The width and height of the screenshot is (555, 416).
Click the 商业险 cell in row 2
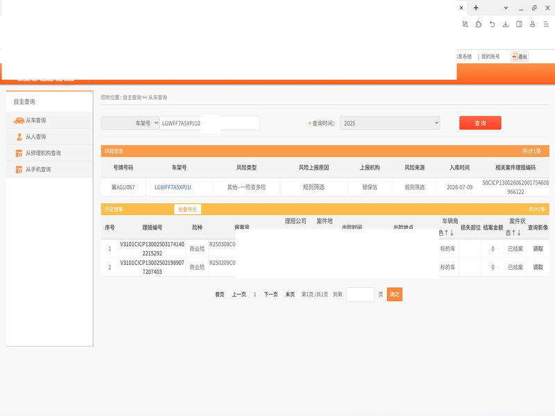tap(197, 267)
